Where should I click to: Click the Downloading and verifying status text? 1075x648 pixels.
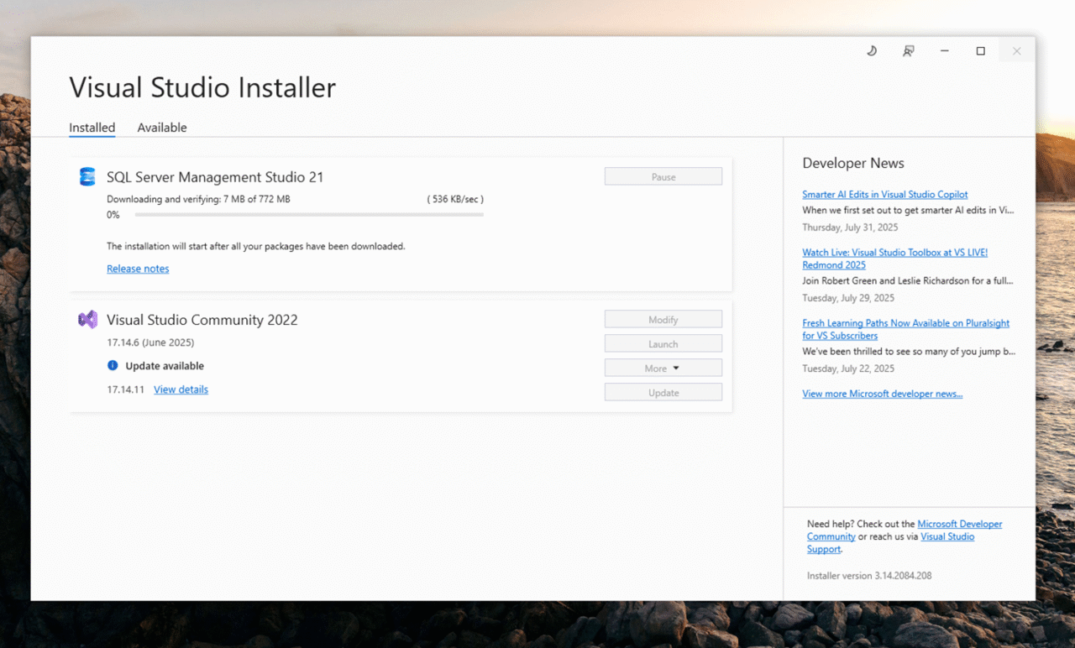(198, 199)
